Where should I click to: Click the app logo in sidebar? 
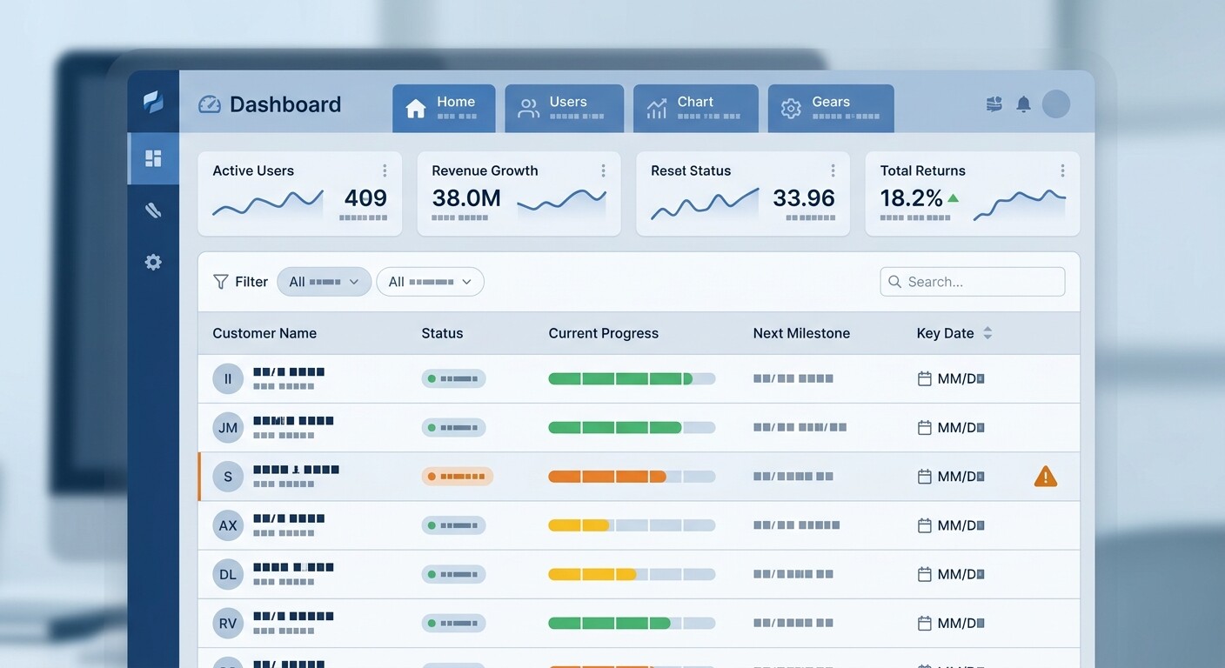[x=153, y=103]
